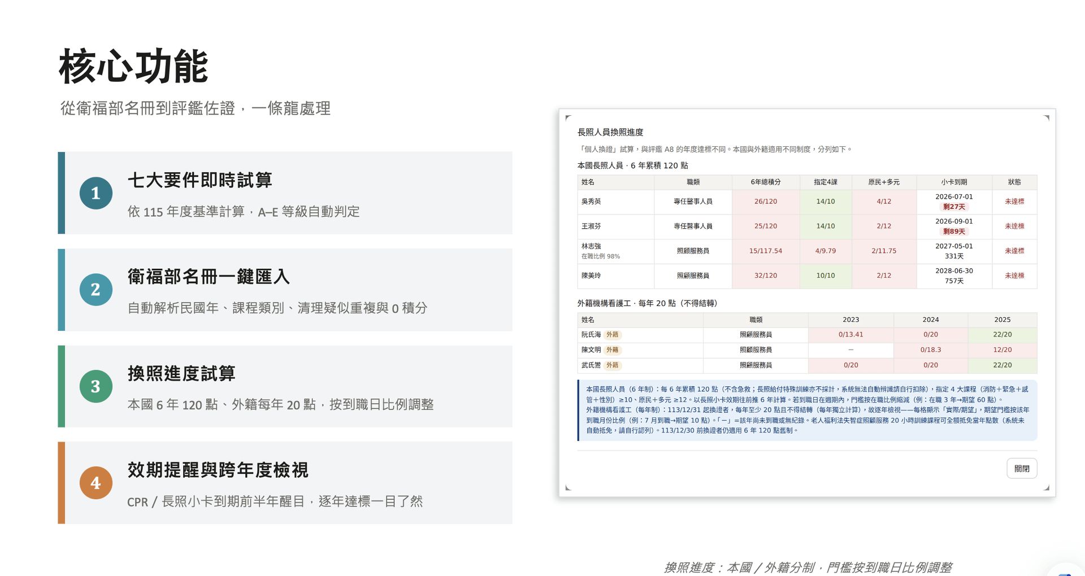Viewport: 1085px width, 576px height.
Task: Click the 12/20 cell for 2025
Action: (x=1002, y=350)
